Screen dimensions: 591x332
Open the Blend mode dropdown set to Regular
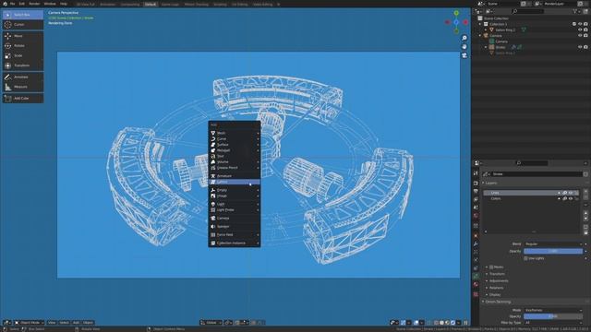click(x=553, y=243)
